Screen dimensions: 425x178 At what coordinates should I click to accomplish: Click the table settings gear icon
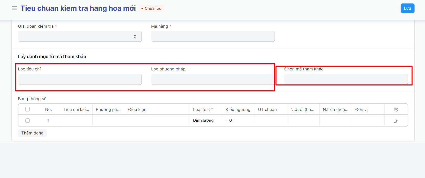pos(396,110)
